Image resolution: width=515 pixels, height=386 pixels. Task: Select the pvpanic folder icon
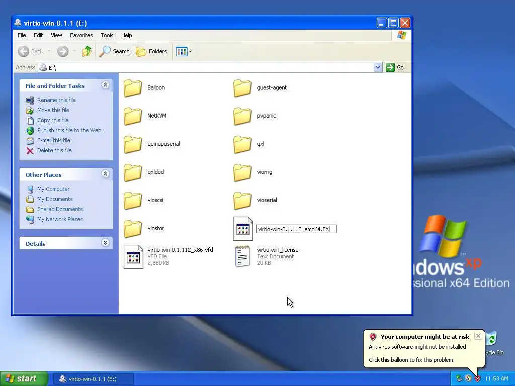pyautogui.click(x=242, y=116)
